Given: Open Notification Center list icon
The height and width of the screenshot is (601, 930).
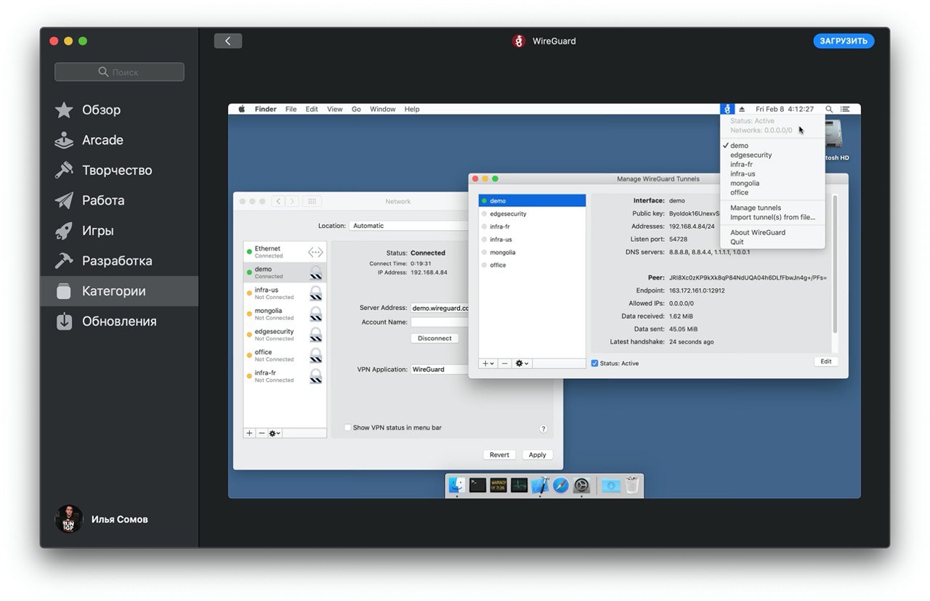Looking at the screenshot, I should pos(845,109).
